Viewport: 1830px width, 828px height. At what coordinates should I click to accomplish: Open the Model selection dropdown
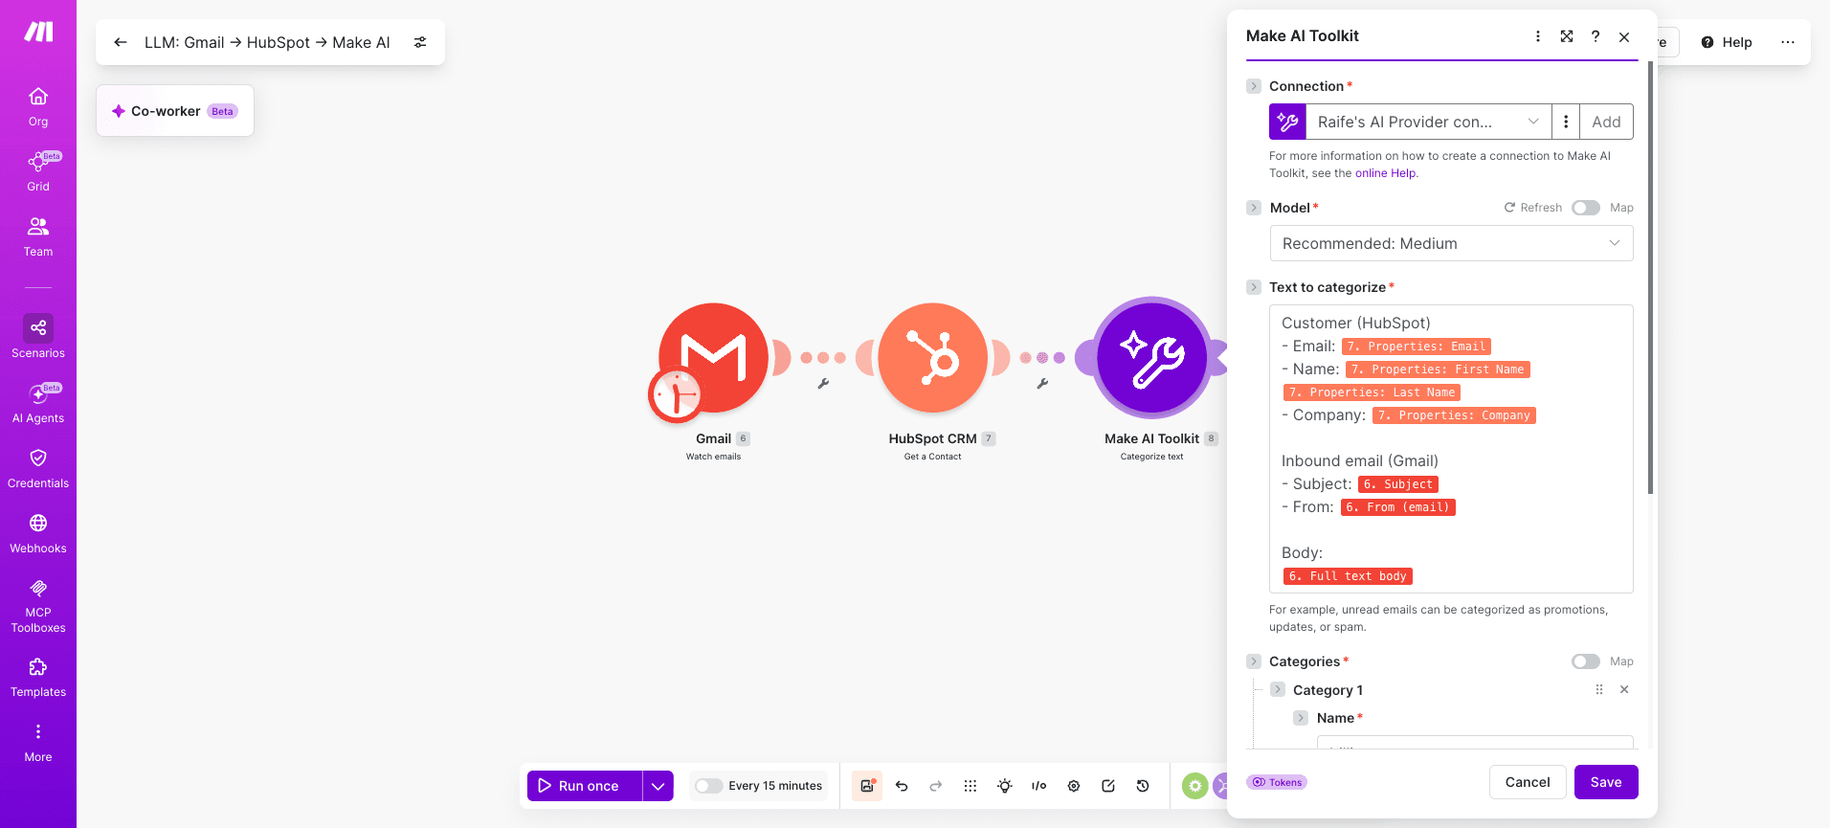pyautogui.click(x=1451, y=243)
